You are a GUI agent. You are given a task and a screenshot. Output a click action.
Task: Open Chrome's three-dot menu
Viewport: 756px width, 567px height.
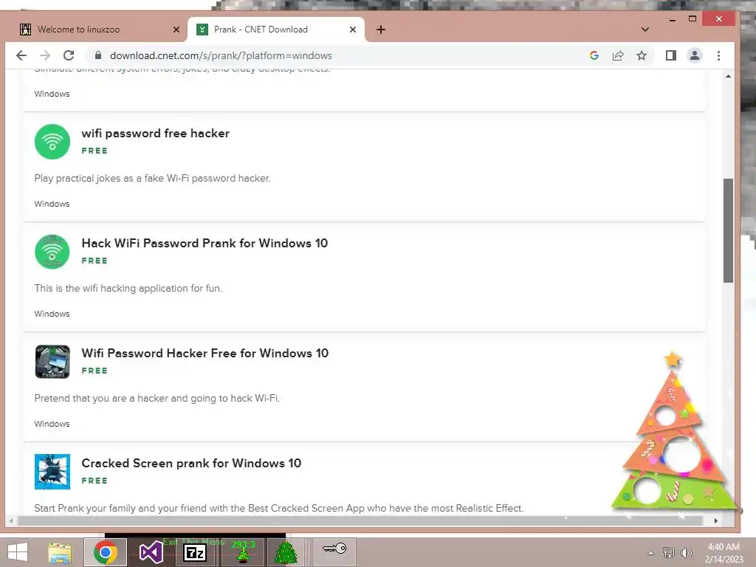click(718, 55)
